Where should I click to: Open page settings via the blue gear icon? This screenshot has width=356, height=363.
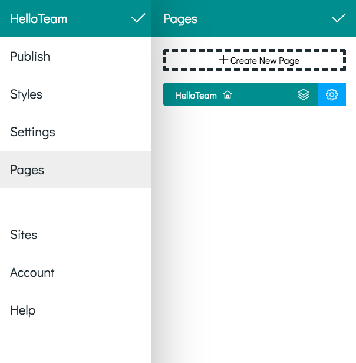332,94
